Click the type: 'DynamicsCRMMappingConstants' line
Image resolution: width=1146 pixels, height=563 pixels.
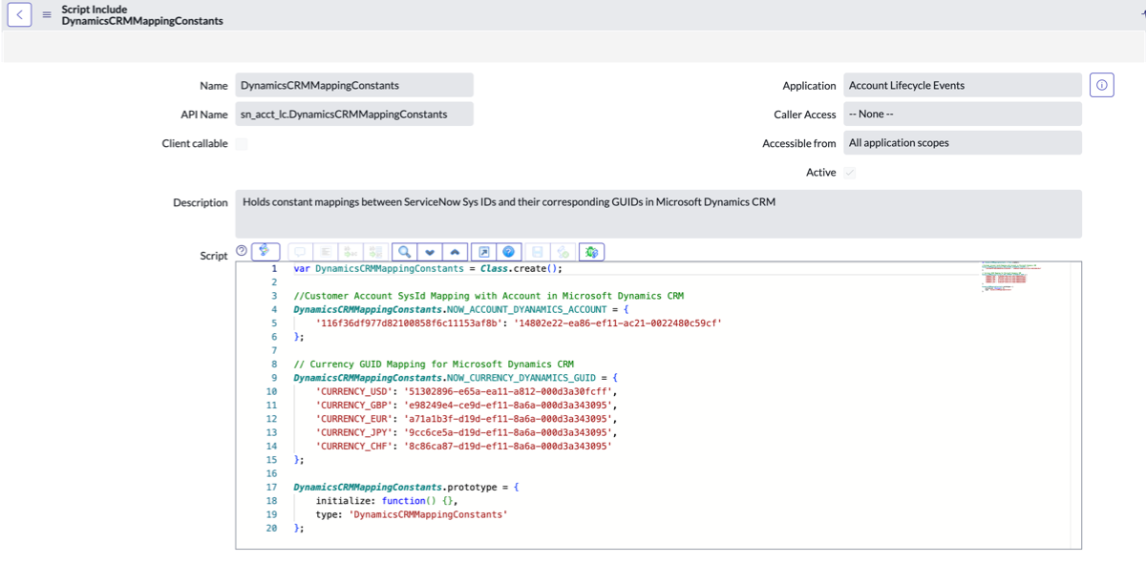pos(412,514)
